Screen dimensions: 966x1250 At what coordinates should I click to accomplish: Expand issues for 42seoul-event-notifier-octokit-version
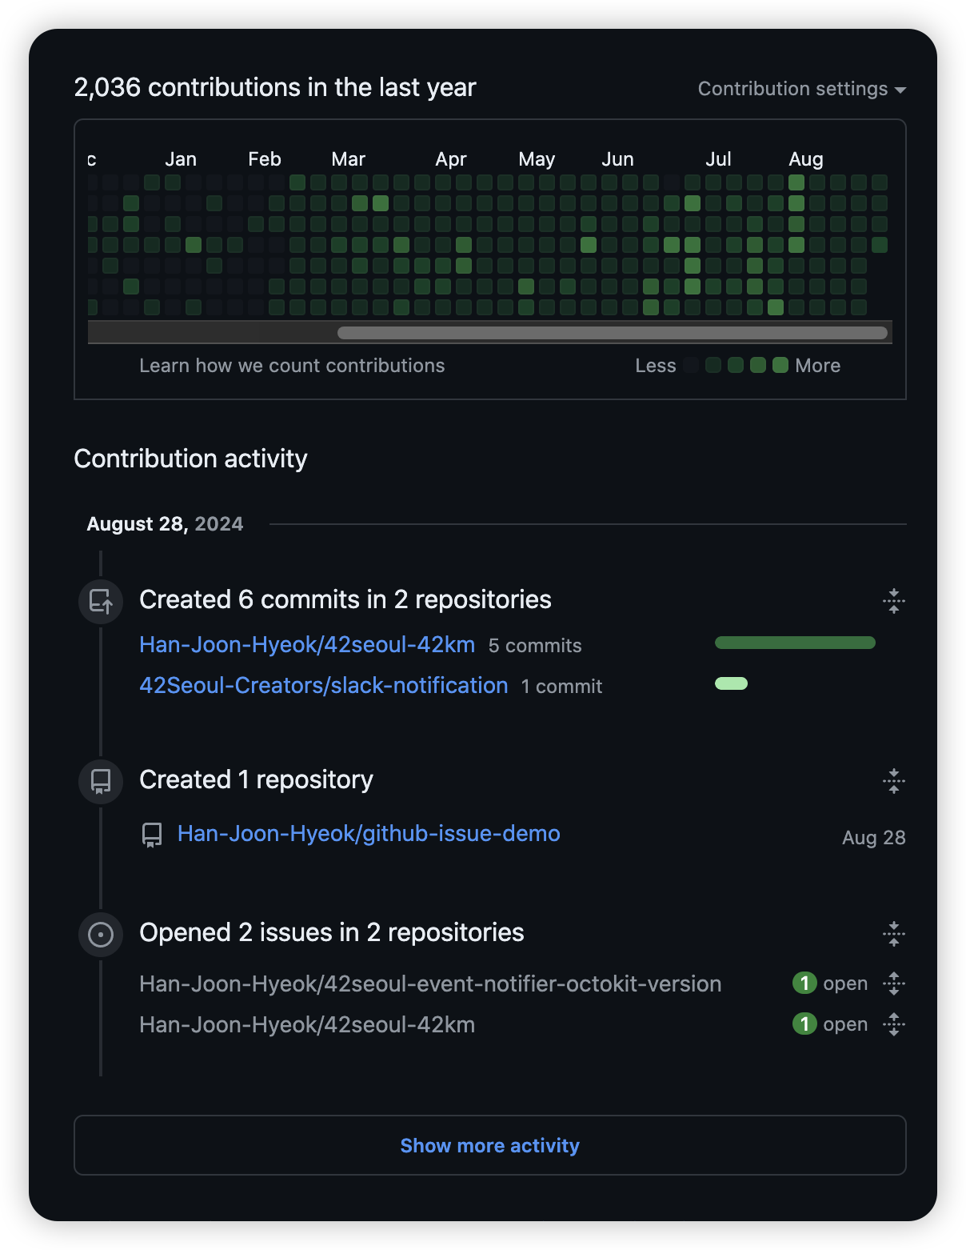[x=893, y=984]
